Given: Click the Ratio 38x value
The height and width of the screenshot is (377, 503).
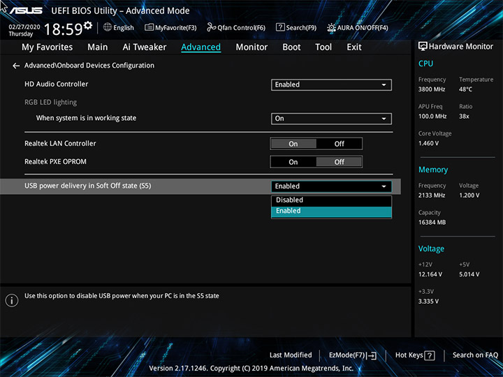Looking at the screenshot, I should point(464,116).
